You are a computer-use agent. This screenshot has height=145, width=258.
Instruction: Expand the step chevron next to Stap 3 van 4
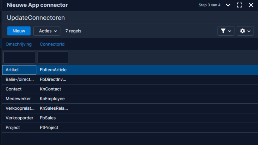(x=228, y=5)
